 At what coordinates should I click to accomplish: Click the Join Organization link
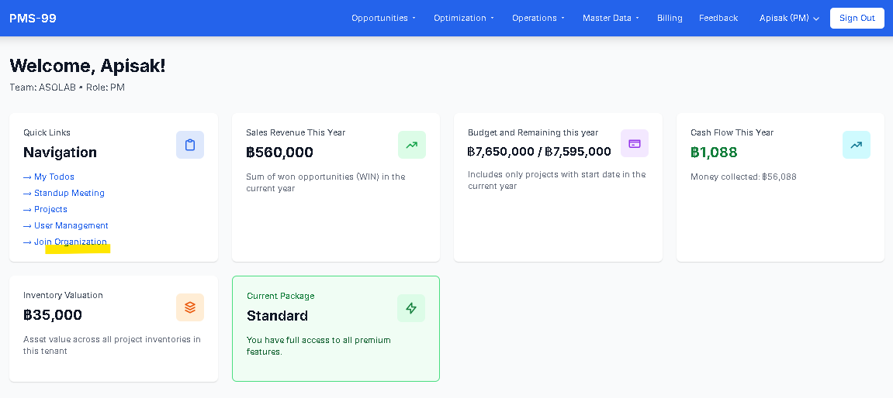[x=70, y=242]
